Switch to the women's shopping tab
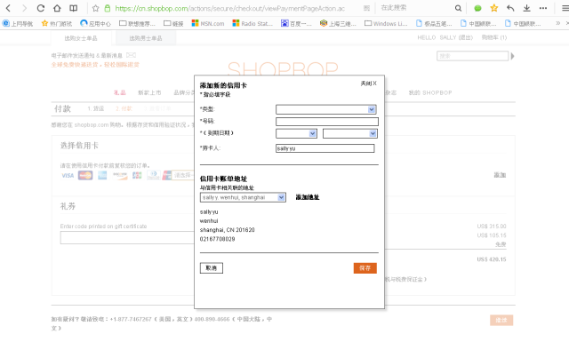The image size is (569, 342). 81,38
